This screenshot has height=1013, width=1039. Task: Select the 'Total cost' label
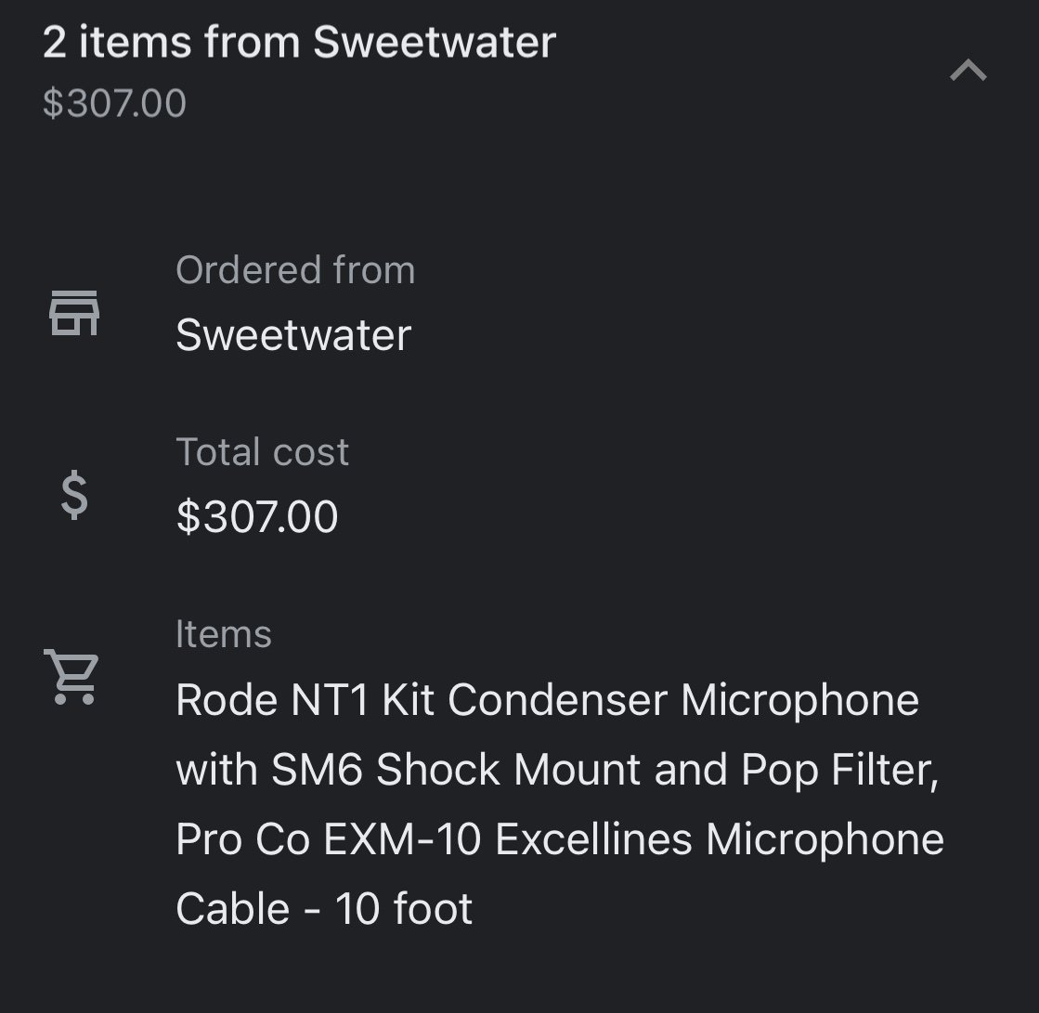pos(263,452)
